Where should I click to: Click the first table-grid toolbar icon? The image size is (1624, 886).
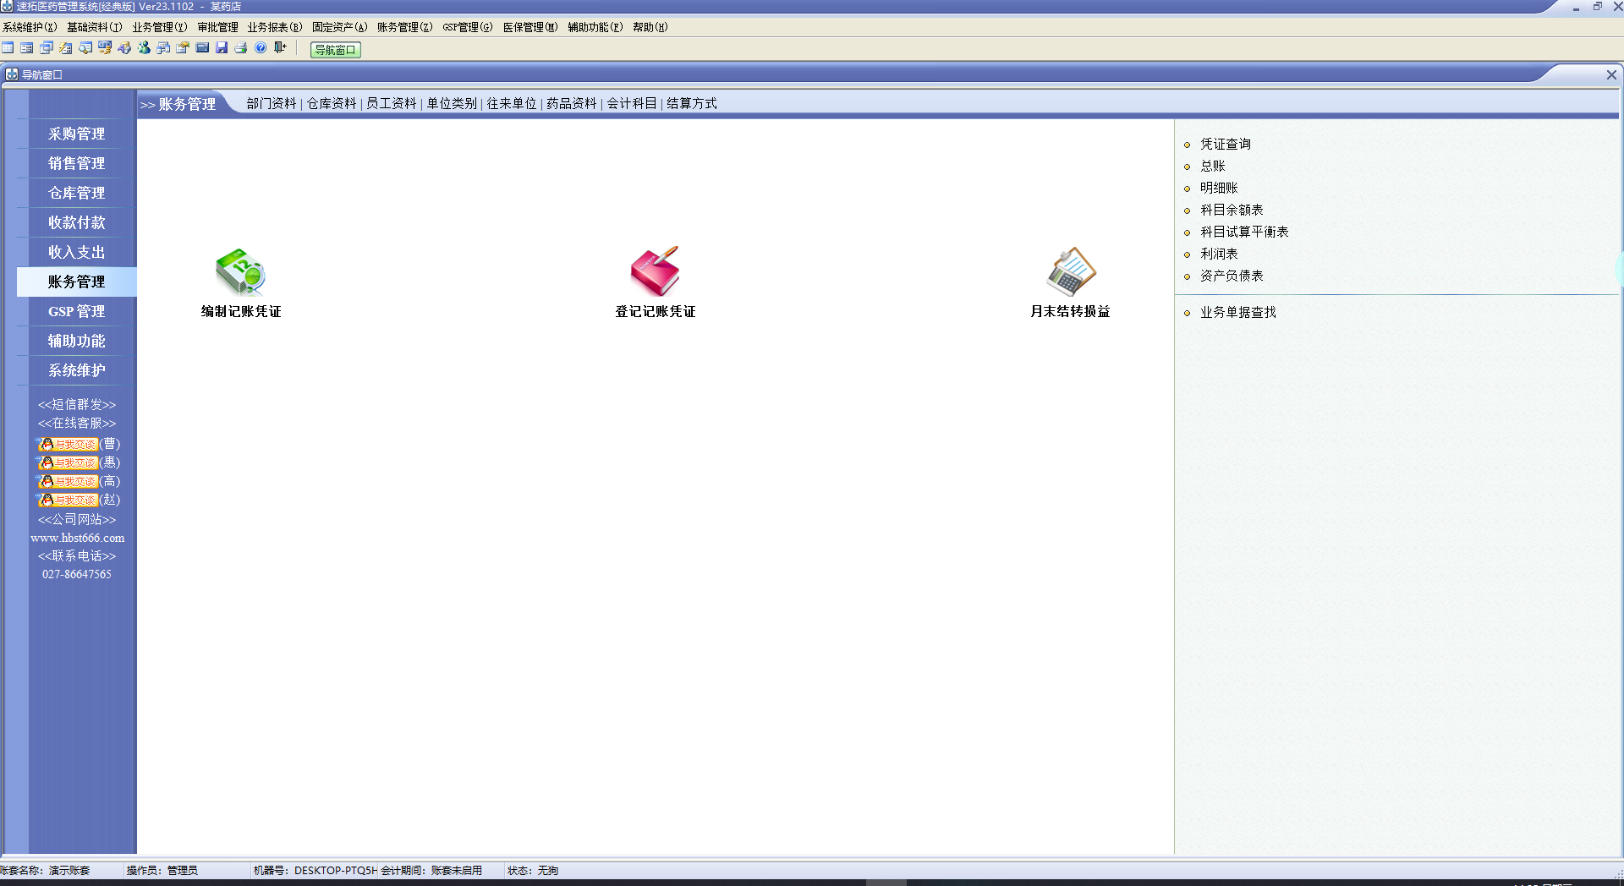click(8, 47)
